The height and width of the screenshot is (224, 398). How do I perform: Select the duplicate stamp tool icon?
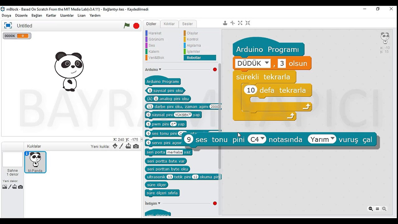[x=225, y=23]
